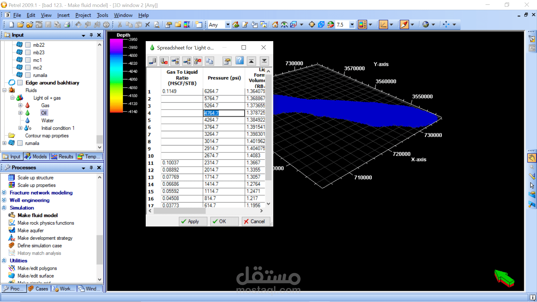
Task: Switch to the Cases tab
Action: click(x=39, y=289)
